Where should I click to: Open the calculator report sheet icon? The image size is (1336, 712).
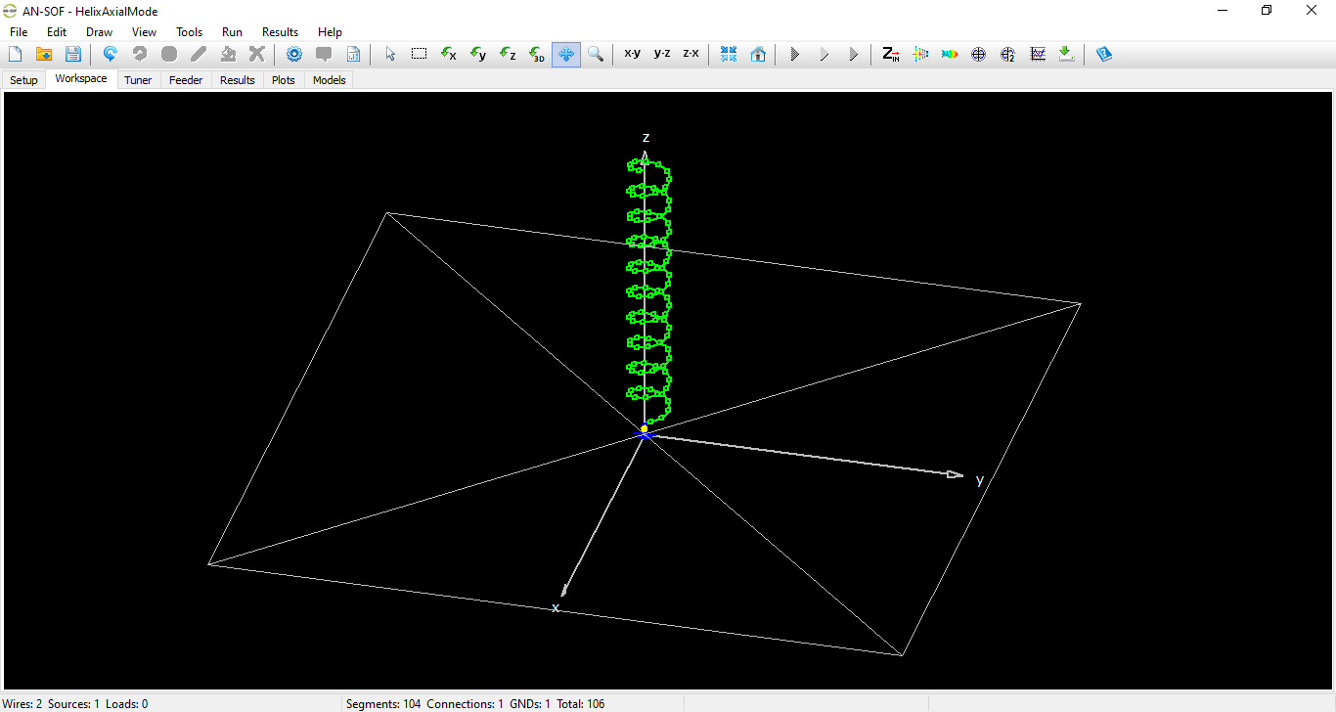pyautogui.click(x=353, y=54)
